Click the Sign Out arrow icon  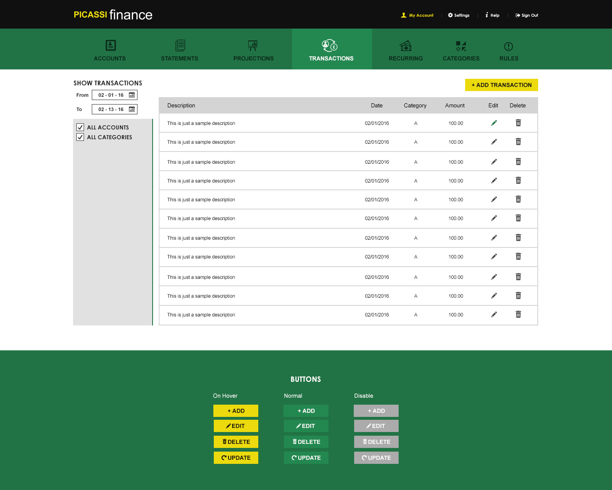(x=518, y=15)
